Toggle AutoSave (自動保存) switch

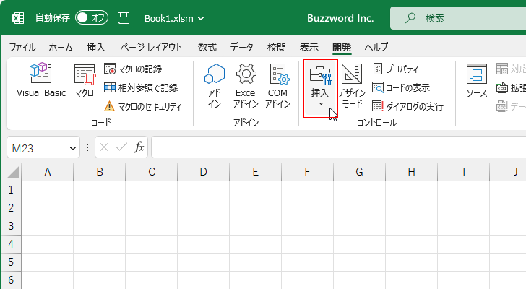click(x=92, y=17)
